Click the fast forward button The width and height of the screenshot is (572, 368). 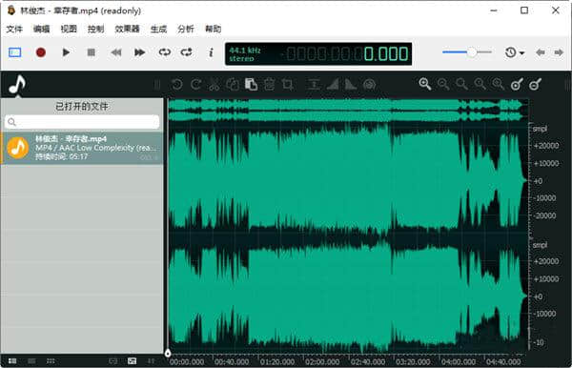click(x=140, y=52)
